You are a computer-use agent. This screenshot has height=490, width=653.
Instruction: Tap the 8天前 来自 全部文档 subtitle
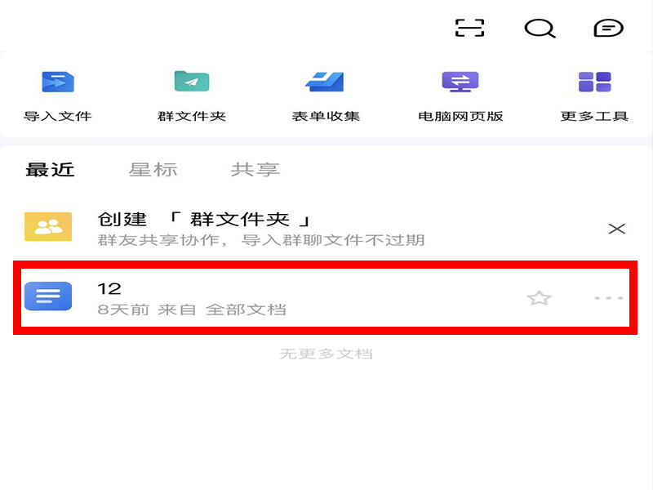click(192, 310)
